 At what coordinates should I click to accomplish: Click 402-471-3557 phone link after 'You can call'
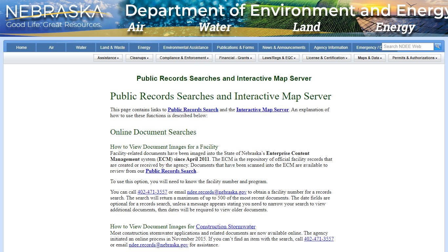152,192
